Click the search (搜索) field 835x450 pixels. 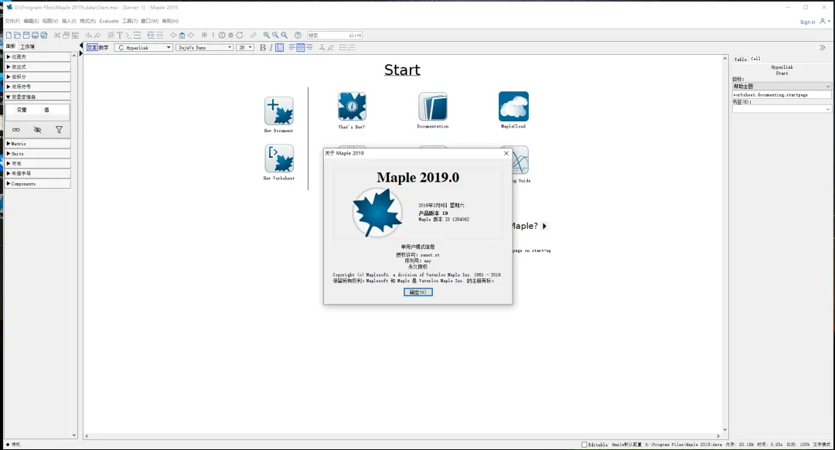(x=335, y=35)
